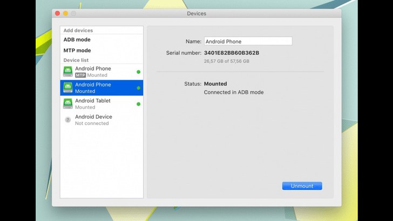Click the MTP badge under Android Phone
This screenshot has width=393, height=221.
80,75
